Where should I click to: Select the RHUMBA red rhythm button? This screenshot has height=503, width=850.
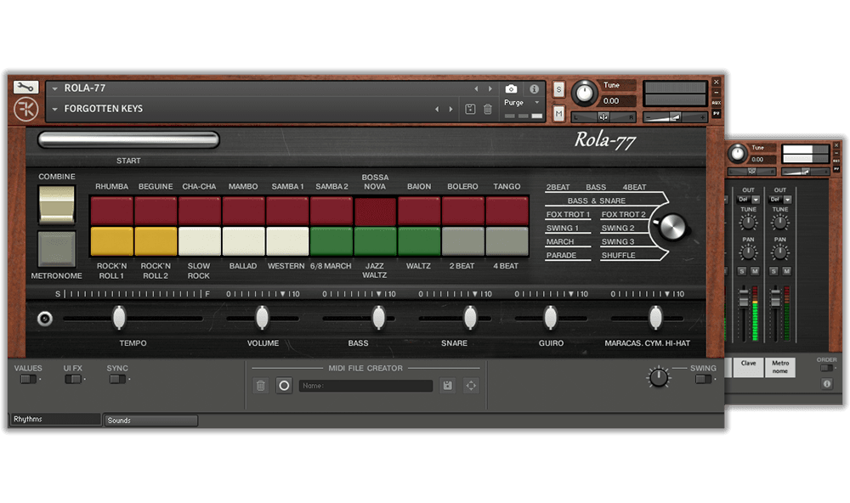tap(111, 211)
